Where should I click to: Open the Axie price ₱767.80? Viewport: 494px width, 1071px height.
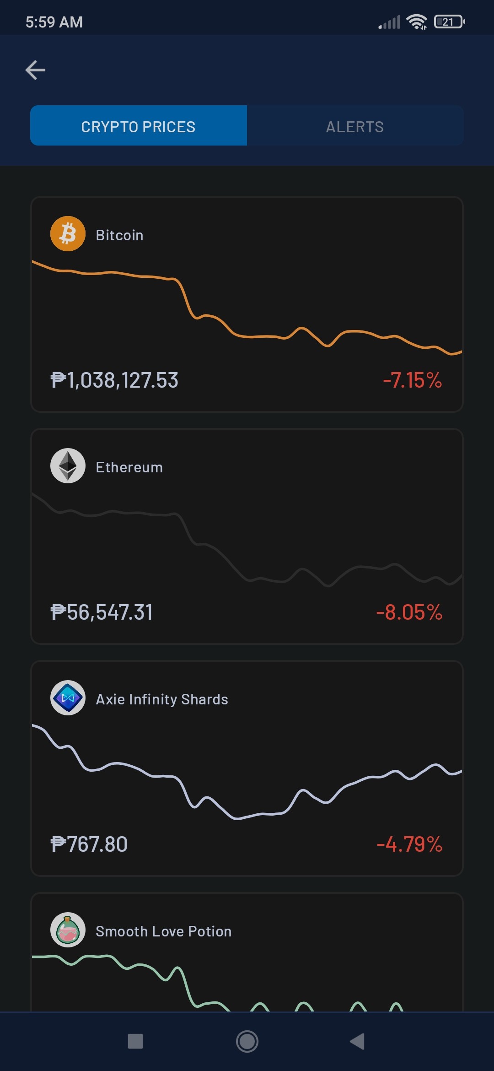[x=89, y=844]
